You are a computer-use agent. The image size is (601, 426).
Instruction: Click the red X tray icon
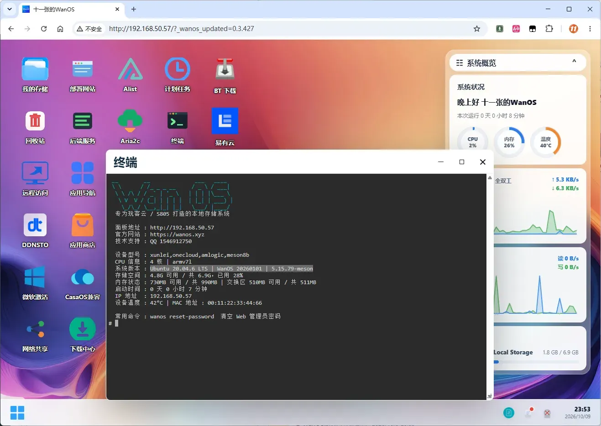[x=547, y=413]
